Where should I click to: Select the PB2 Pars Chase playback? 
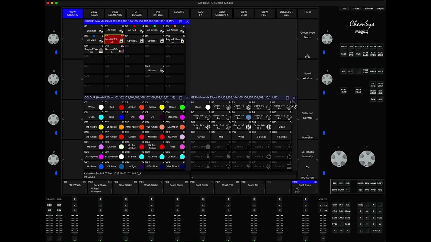[x=100, y=187]
